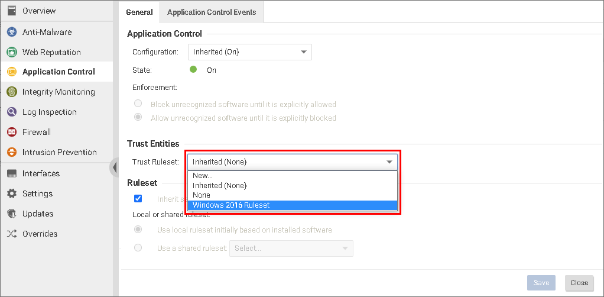The width and height of the screenshot is (604, 297).
Task: Click the Log Inspection magnifier icon
Action: (x=11, y=112)
